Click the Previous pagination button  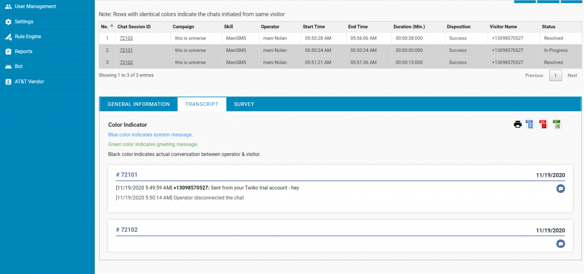click(534, 75)
